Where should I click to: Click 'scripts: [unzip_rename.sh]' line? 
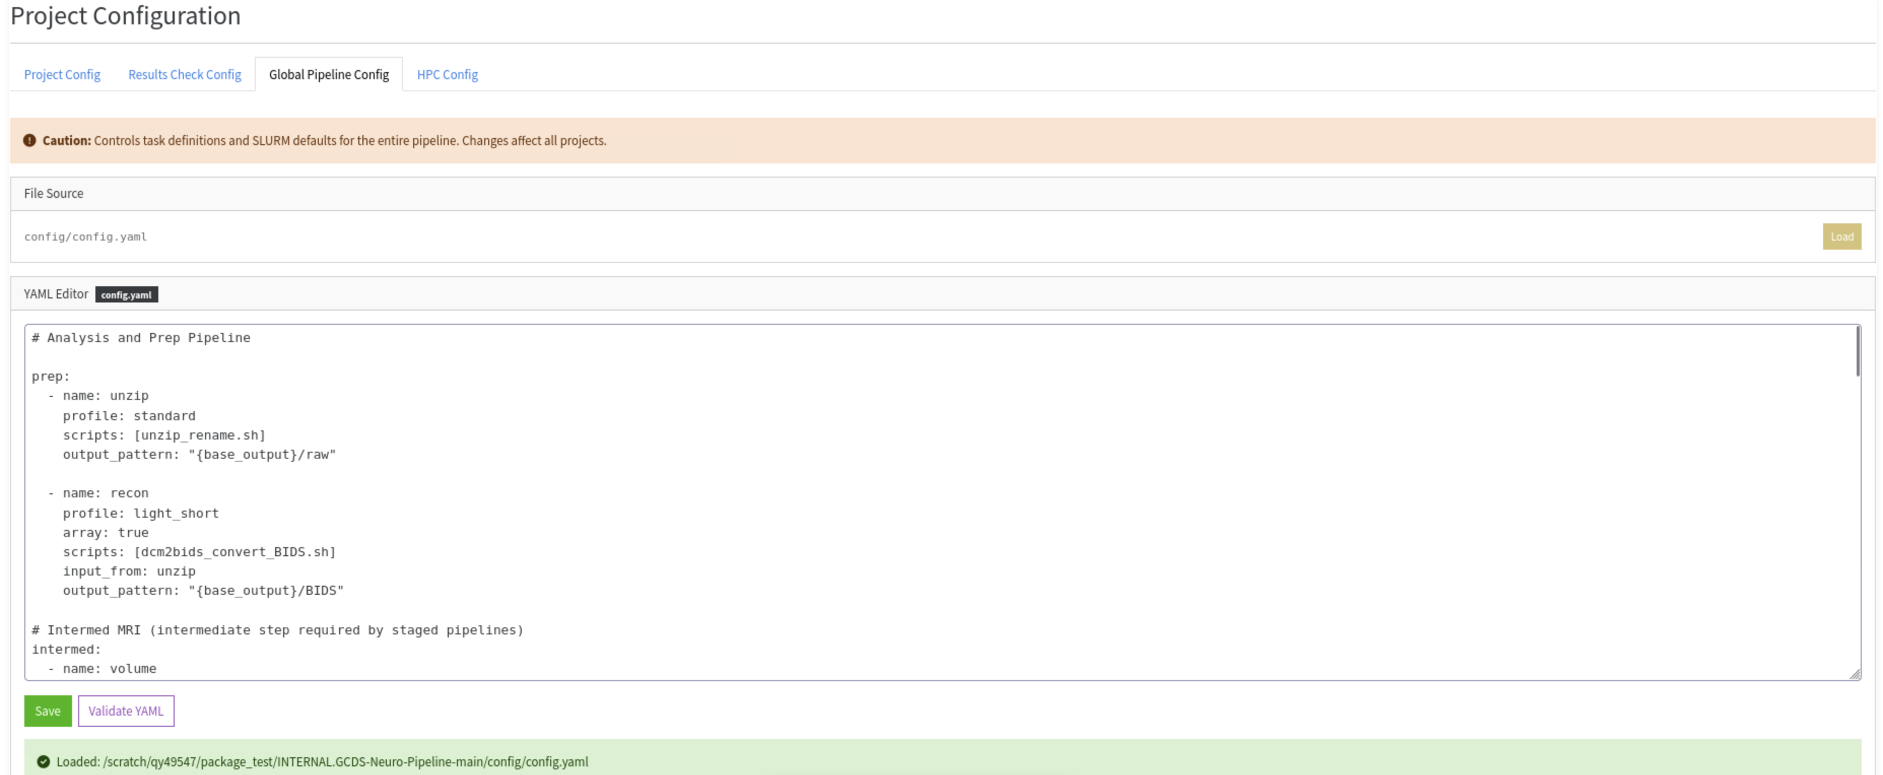pyautogui.click(x=164, y=435)
